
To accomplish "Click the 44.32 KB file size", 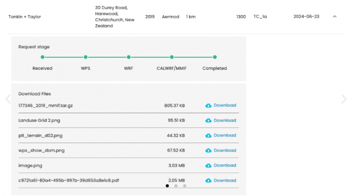I will coord(176,136).
